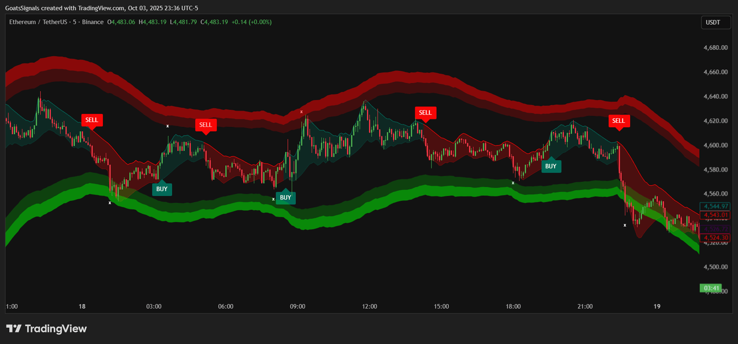738x344 pixels.
Task: Click the 09:00 time axis label
Action: 298,307
